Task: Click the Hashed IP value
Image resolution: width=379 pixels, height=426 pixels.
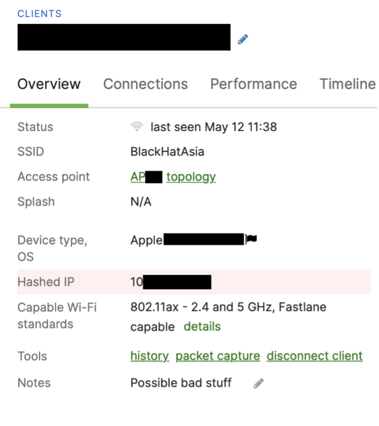Action: click(x=170, y=282)
